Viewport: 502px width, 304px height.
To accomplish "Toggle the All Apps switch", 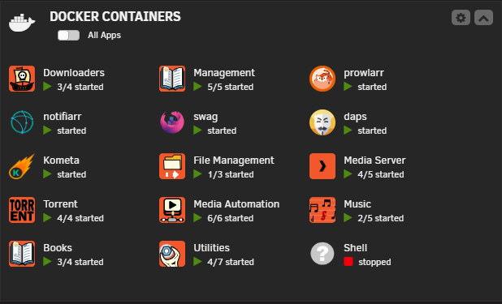I will tap(68, 35).
